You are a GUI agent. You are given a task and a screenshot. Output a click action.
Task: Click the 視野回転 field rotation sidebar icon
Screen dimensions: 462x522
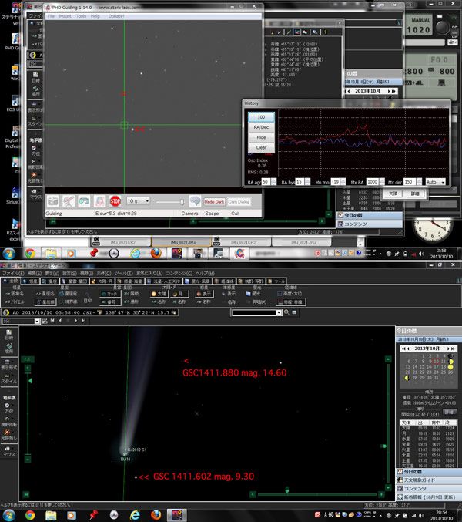[x=8, y=421]
